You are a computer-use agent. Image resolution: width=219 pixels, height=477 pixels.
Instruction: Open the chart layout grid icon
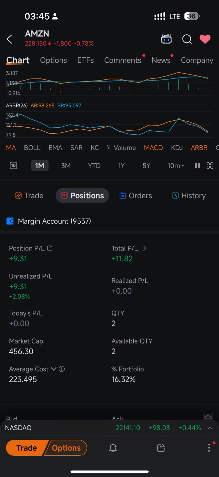(210, 166)
